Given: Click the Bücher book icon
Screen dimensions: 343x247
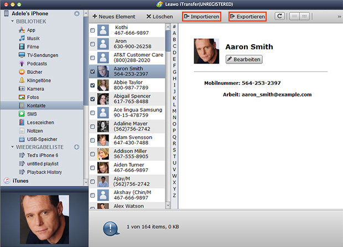Looking at the screenshot, I should 22,72.
